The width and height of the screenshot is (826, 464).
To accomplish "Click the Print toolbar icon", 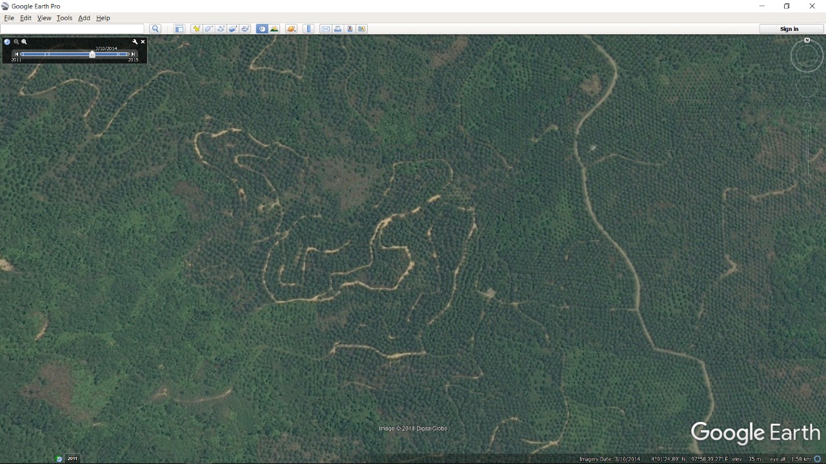I will (337, 29).
